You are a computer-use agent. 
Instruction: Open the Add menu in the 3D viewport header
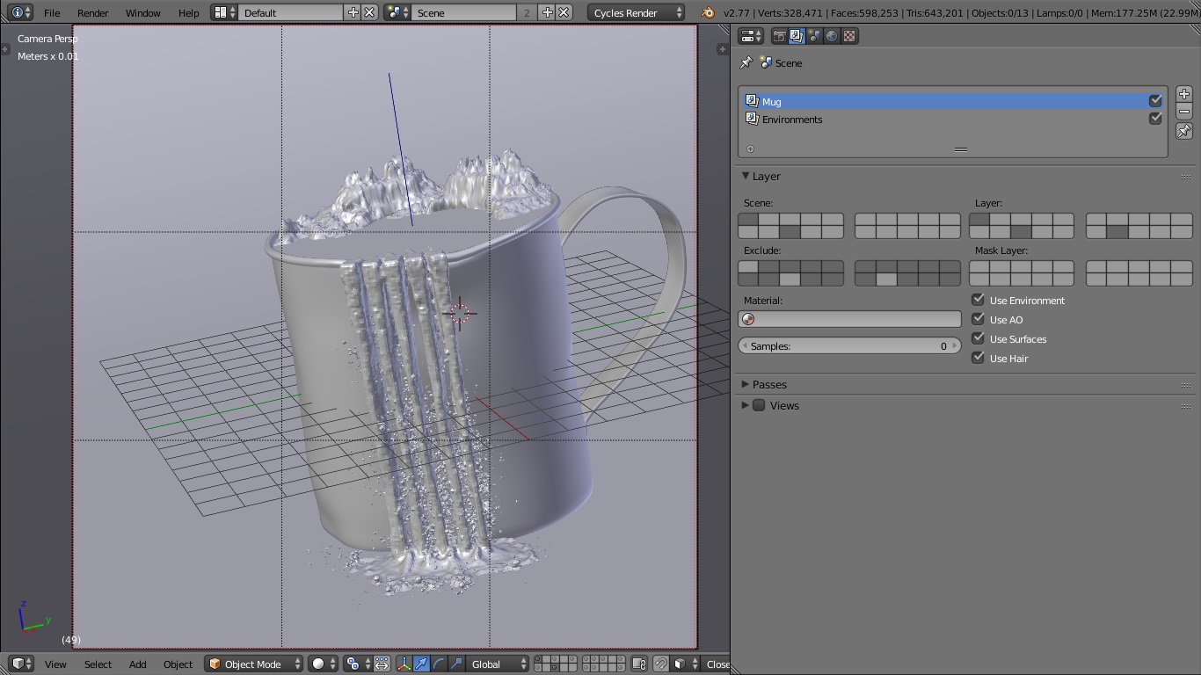tap(137, 664)
